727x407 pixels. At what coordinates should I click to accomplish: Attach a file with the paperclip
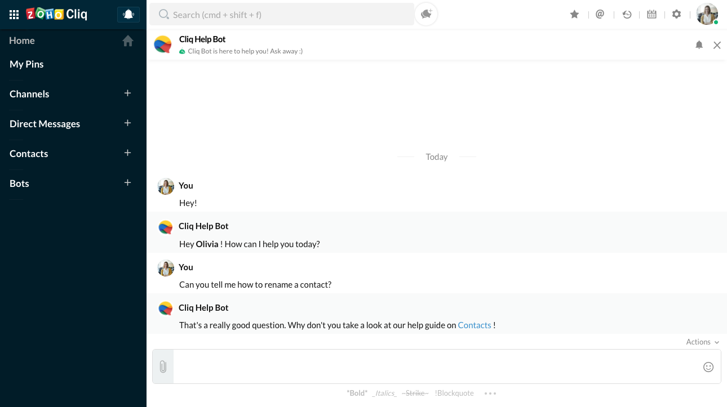pos(163,366)
